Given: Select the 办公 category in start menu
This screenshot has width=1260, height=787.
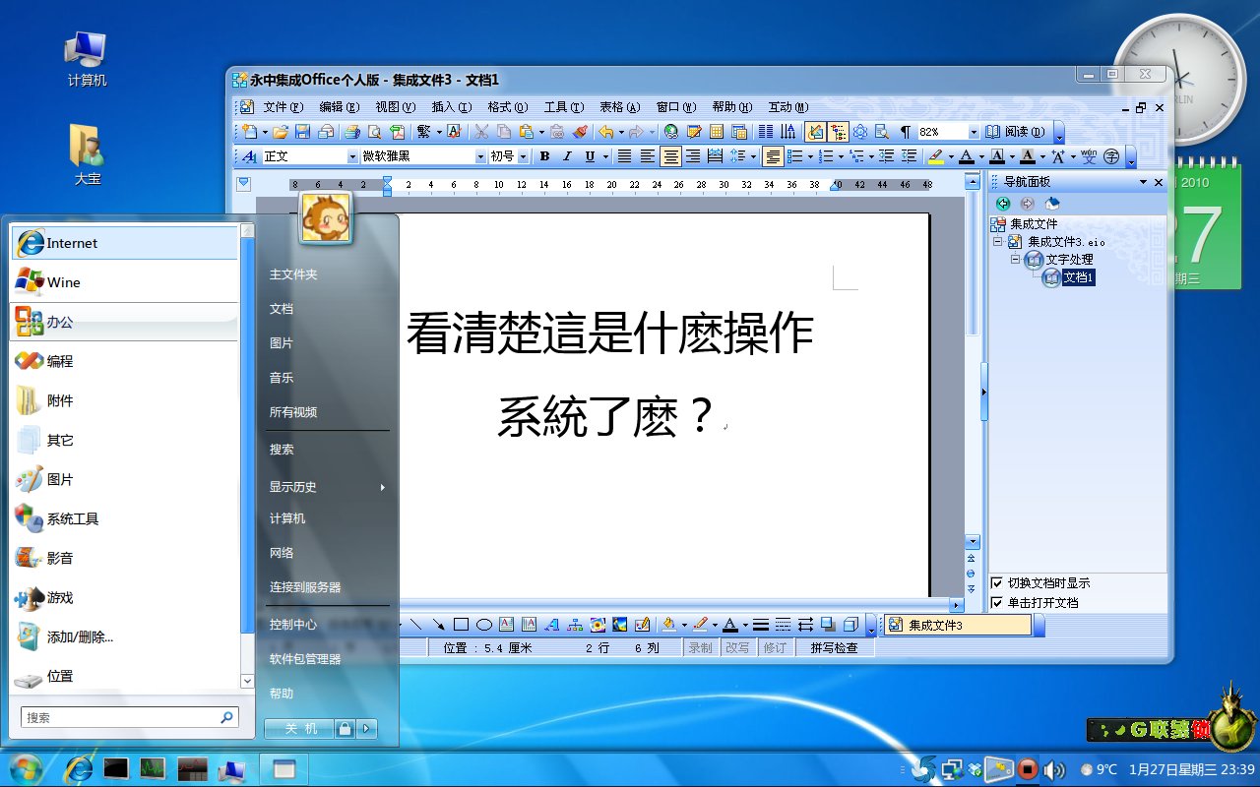Looking at the screenshot, I should pos(125,322).
